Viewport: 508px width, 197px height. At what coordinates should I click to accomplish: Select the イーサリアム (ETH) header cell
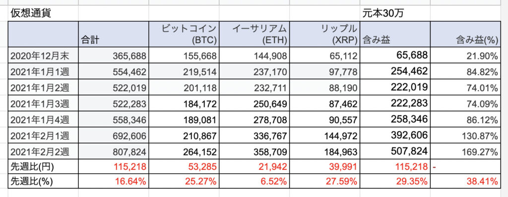254,34
